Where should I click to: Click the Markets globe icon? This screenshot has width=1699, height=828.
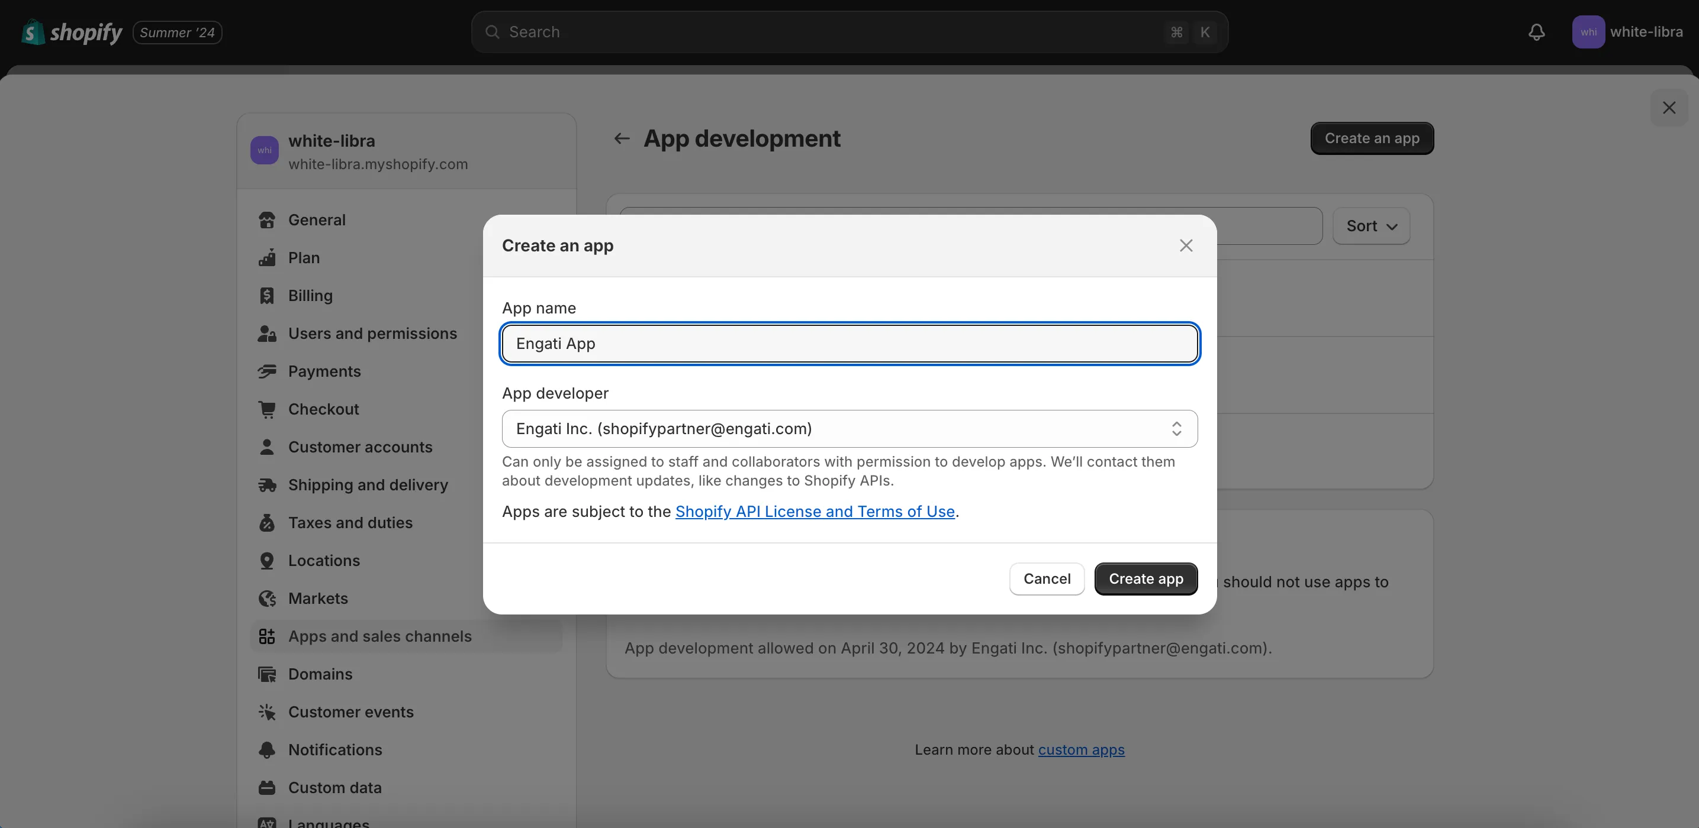266,599
